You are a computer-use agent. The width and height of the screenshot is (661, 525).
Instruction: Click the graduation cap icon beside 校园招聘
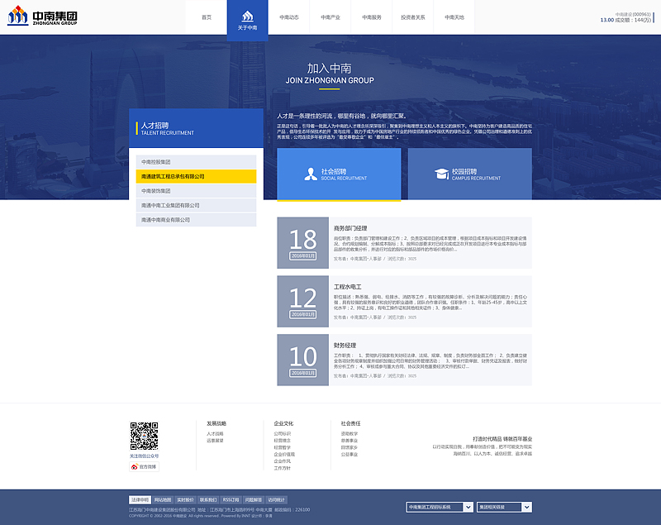click(x=442, y=174)
